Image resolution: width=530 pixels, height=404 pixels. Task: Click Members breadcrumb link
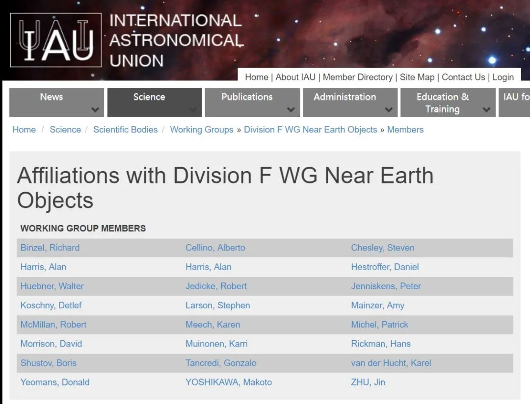[x=405, y=130]
